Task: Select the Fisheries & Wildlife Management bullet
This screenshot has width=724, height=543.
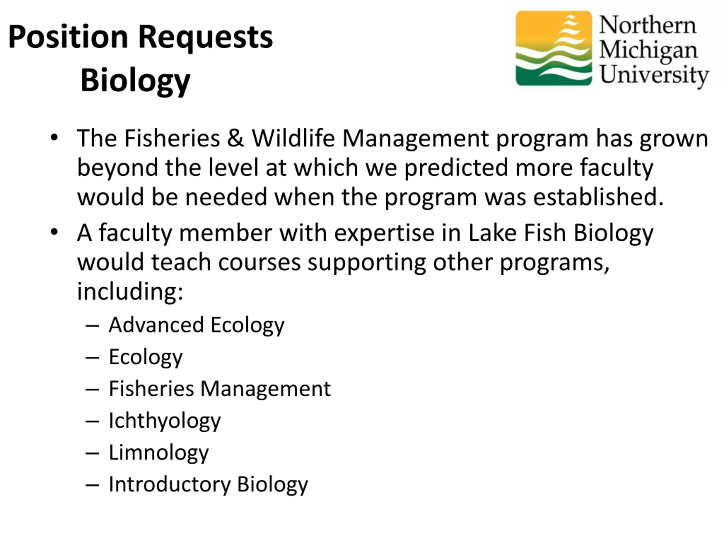Action: point(393,168)
